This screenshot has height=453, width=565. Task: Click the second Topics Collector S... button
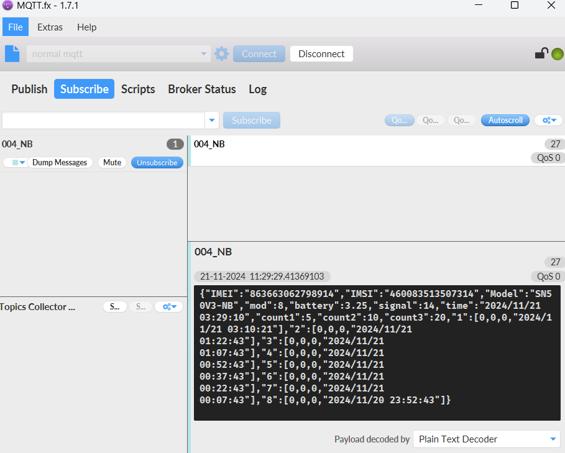pos(140,307)
